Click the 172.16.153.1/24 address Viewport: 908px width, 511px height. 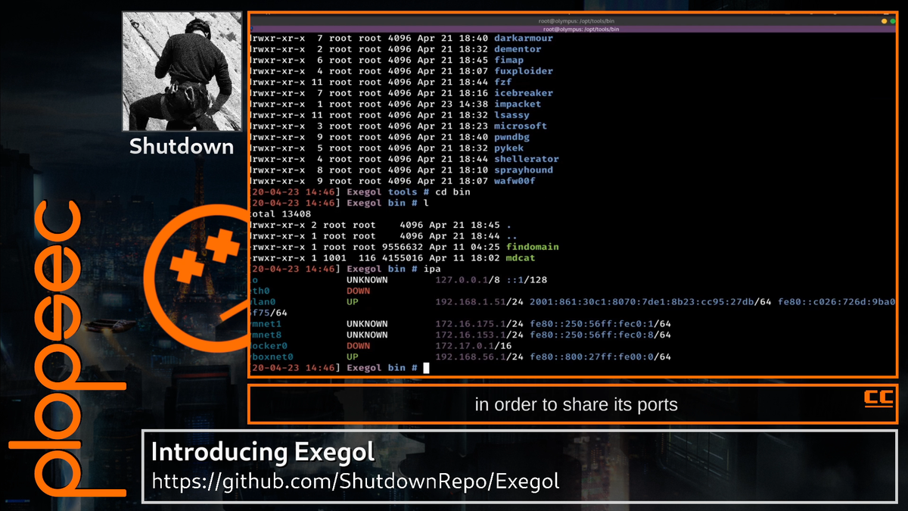(480, 335)
